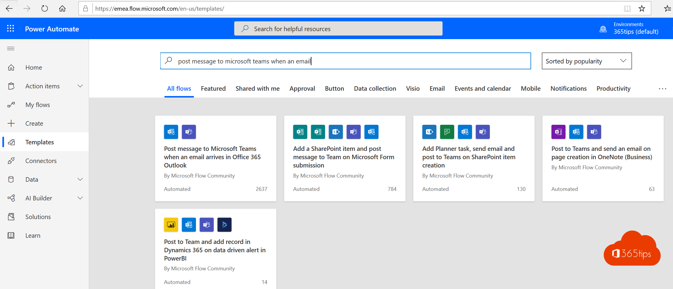Open Add a SharePoint item template
Screen dimensions: 673x289
tap(345, 159)
